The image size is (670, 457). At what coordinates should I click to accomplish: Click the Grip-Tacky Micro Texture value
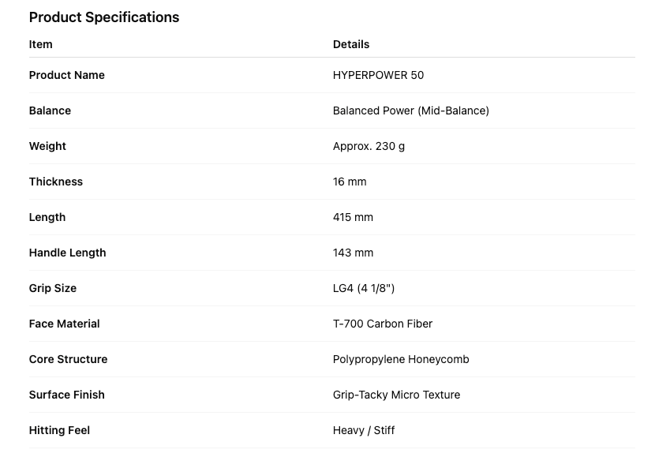pos(396,395)
